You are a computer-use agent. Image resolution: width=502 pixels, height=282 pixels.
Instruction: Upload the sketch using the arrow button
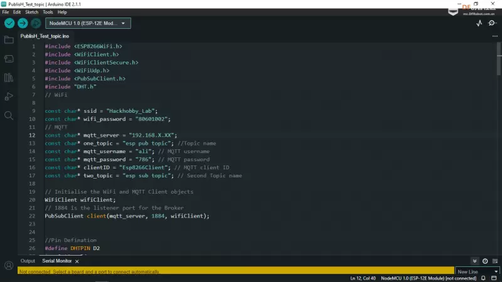click(23, 23)
